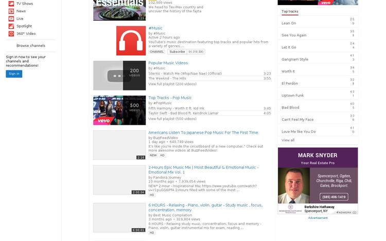Image resolution: width=386 pixels, height=241 pixels.
Task: Click the red headphones #Music channel icon
Action: click(131, 41)
